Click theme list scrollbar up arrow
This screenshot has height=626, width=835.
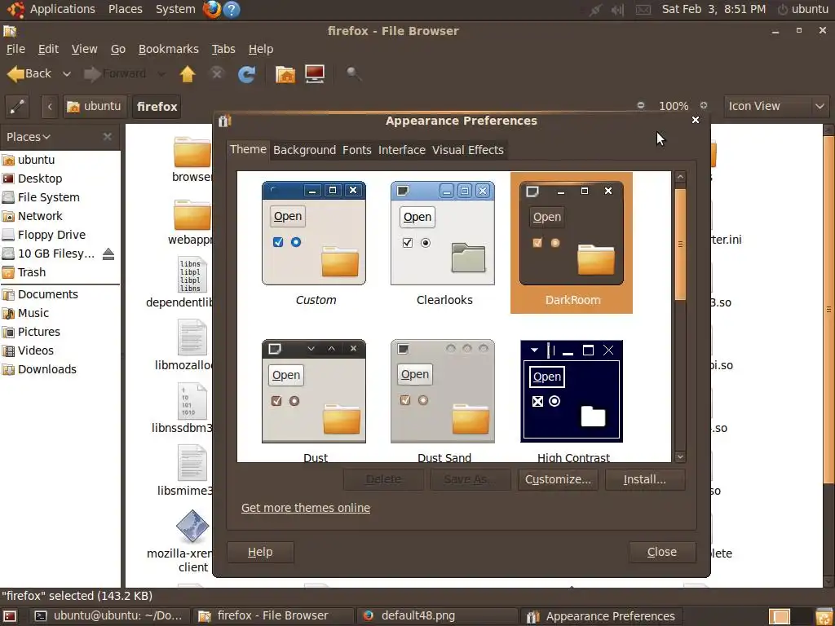pos(680,177)
